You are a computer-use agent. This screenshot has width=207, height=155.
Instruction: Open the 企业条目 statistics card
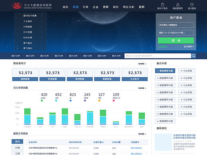135,74
